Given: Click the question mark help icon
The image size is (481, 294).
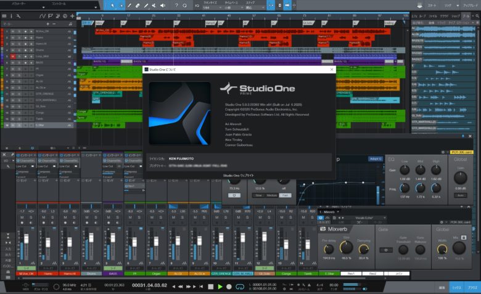Looking at the screenshot, I should (x=176, y=5).
